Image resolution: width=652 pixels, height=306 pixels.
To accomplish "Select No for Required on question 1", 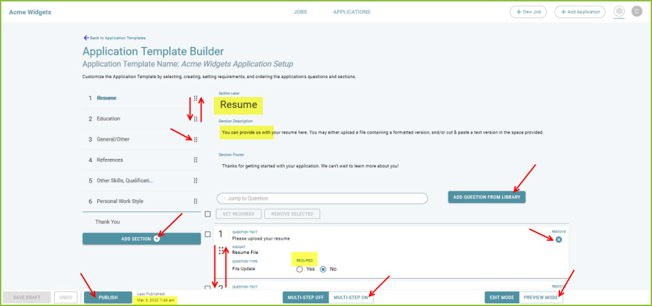I will (323, 269).
